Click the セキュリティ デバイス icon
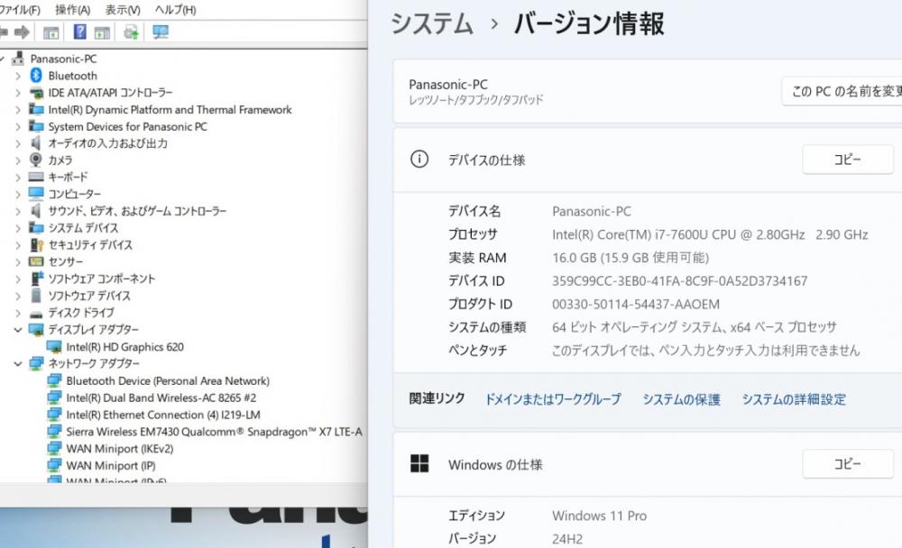This screenshot has width=902, height=548. [36, 245]
